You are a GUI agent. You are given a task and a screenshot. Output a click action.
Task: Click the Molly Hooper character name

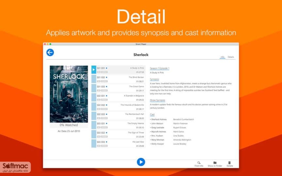coord(158,144)
